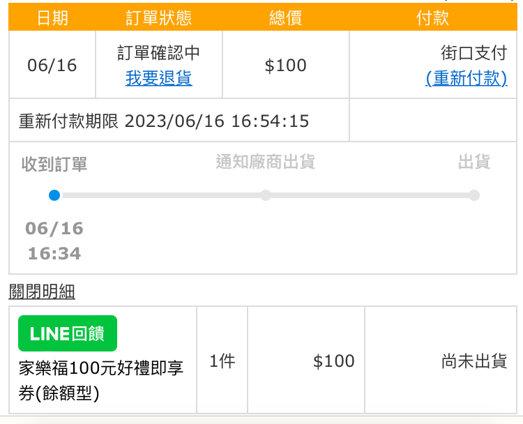Click the blue 收到訂單 progress dot

pos(54,195)
